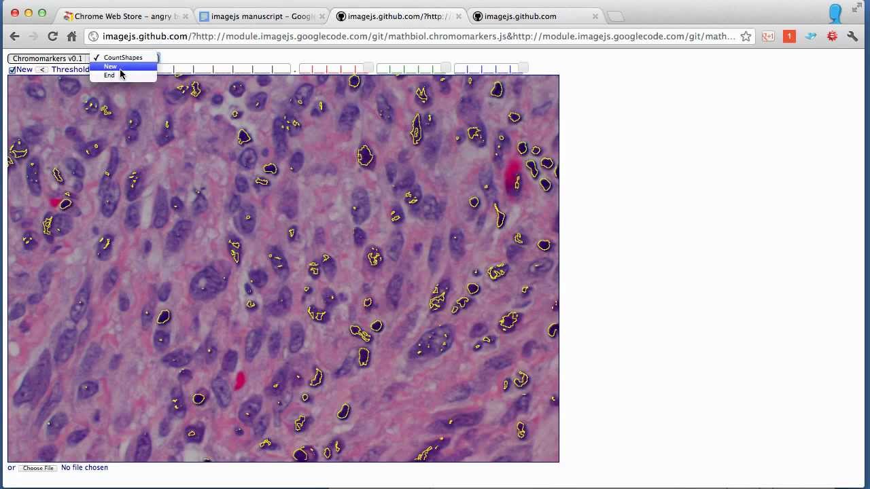Image resolution: width=870 pixels, height=489 pixels.
Task: Bookmark this page with the star icon
Action: (x=746, y=37)
